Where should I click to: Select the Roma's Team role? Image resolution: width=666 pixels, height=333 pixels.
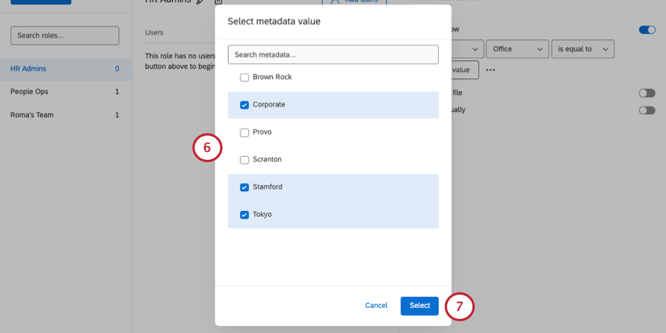[66, 114]
